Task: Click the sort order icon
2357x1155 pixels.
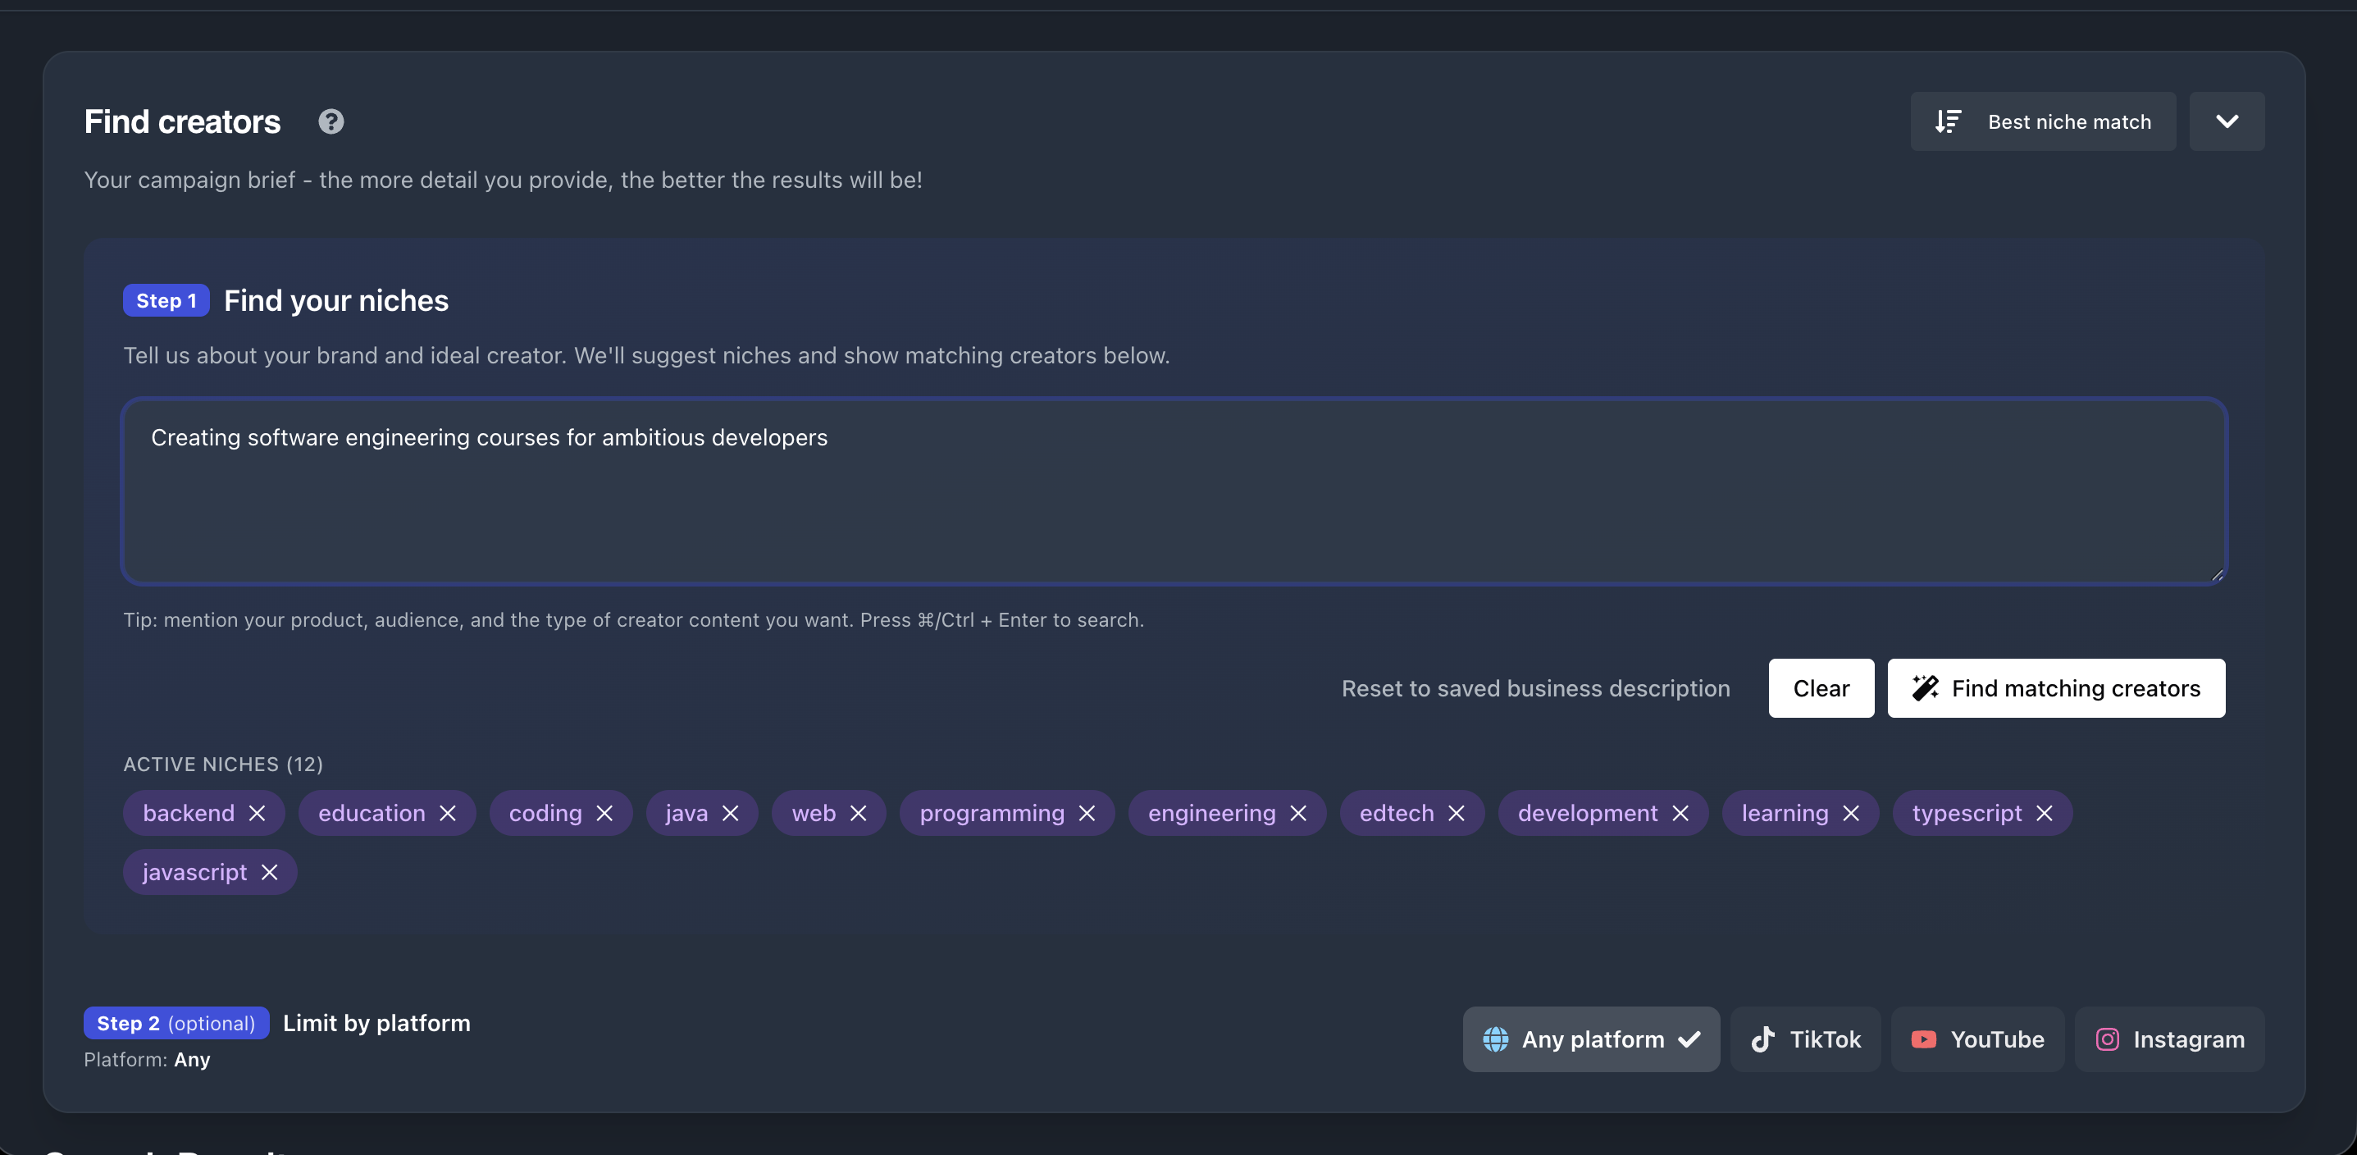Action: tap(1948, 121)
